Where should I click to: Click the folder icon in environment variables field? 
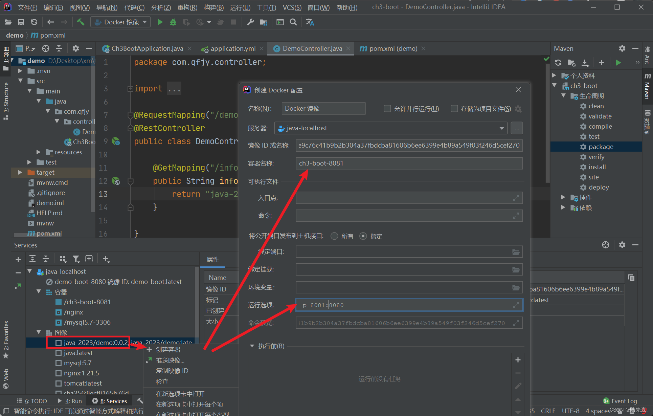(516, 287)
